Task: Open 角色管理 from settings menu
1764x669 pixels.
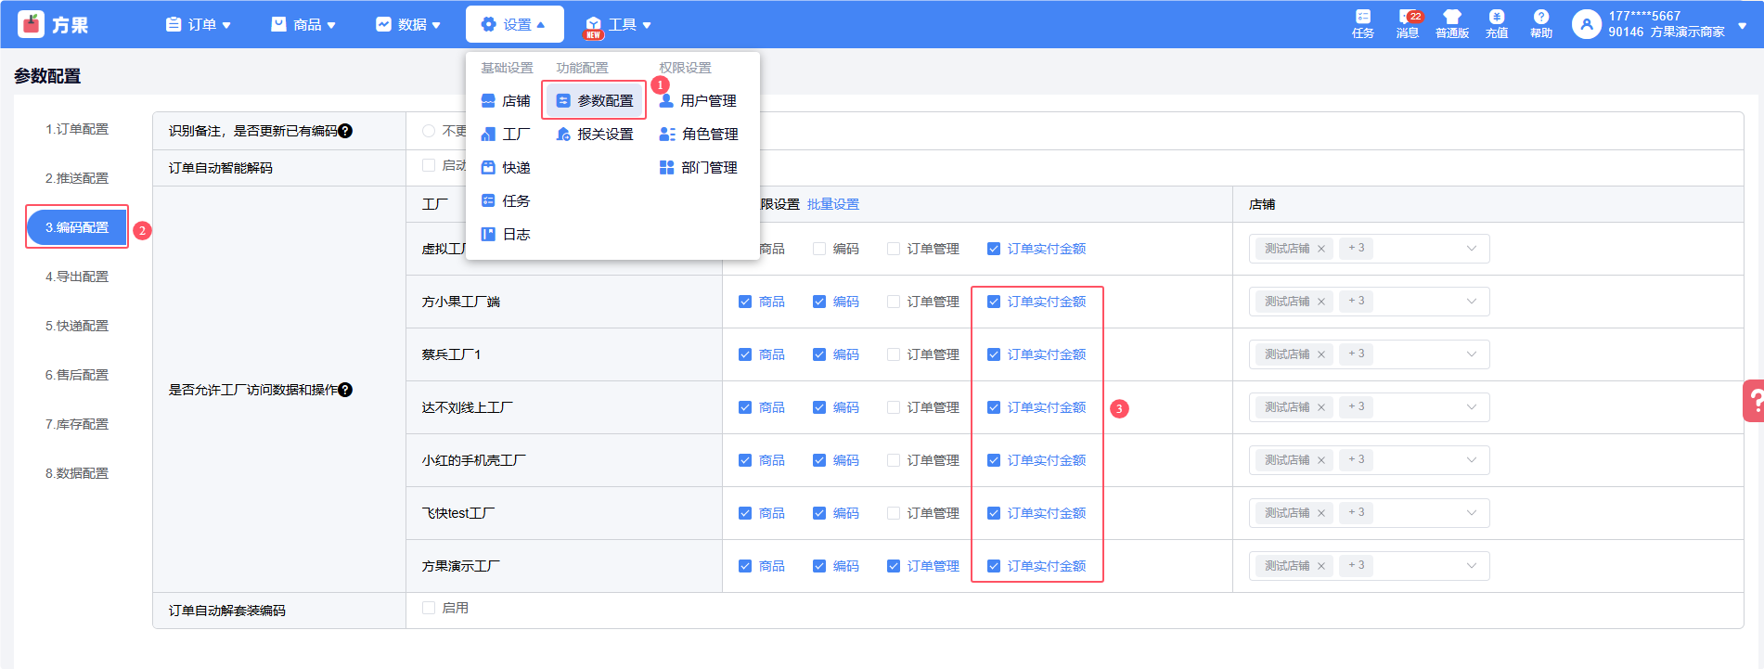Action: [x=699, y=135]
